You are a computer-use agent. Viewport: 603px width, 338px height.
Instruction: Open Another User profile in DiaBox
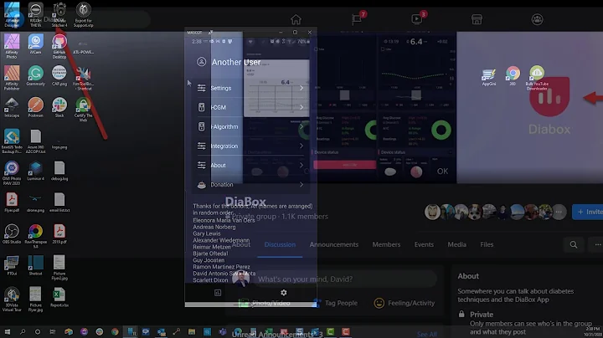click(x=229, y=62)
